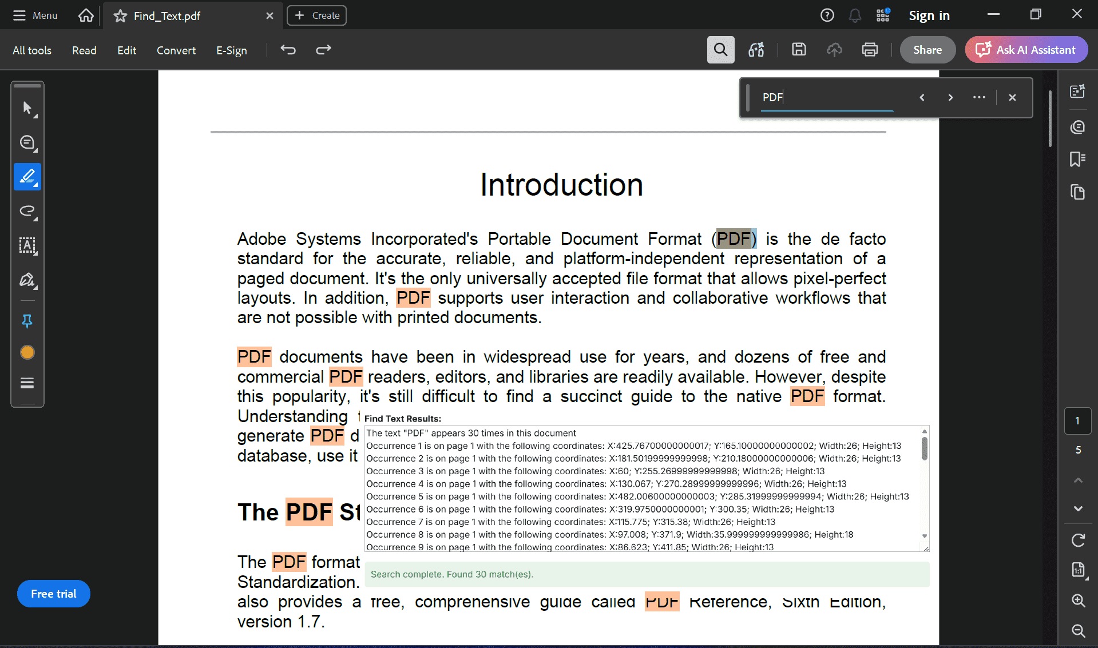Open the add comment tool
Image resolution: width=1098 pixels, height=648 pixels.
point(27,142)
